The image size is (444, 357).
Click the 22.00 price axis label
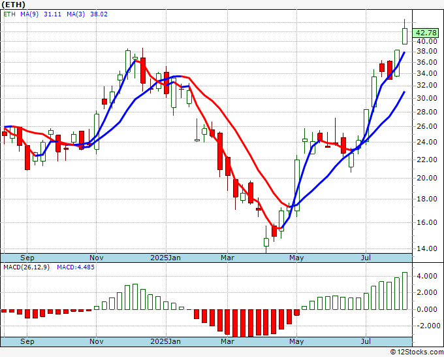tap(427, 160)
